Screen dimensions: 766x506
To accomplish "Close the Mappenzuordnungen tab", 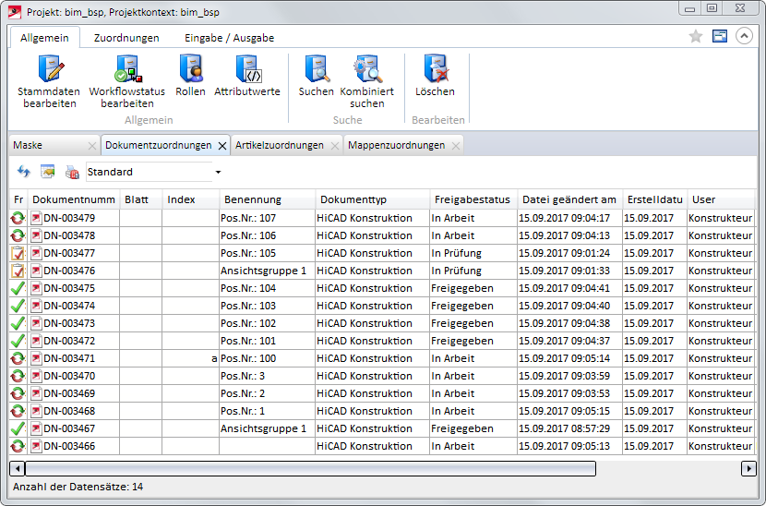I will [x=454, y=146].
